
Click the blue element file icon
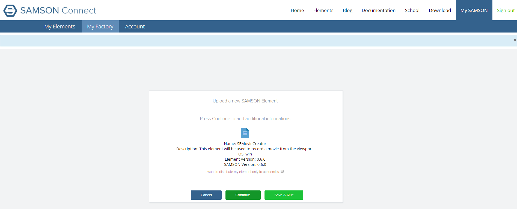(245, 133)
